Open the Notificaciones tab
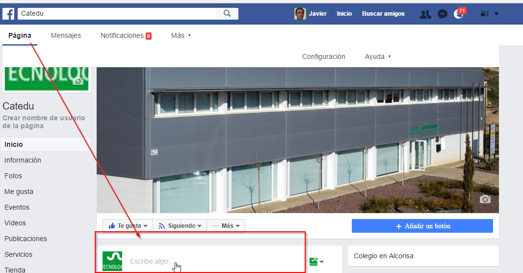Image resolution: width=523 pixels, height=273 pixels. pos(126,35)
